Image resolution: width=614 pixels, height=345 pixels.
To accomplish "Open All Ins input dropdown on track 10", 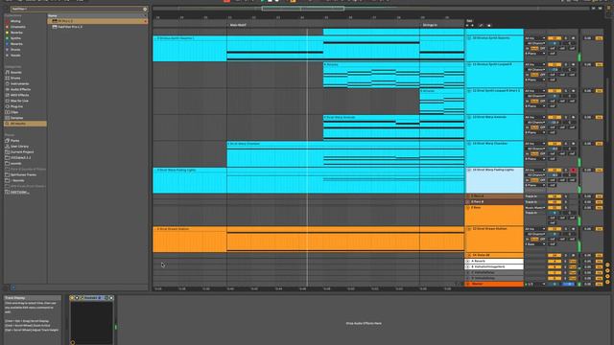I will (535, 38).
